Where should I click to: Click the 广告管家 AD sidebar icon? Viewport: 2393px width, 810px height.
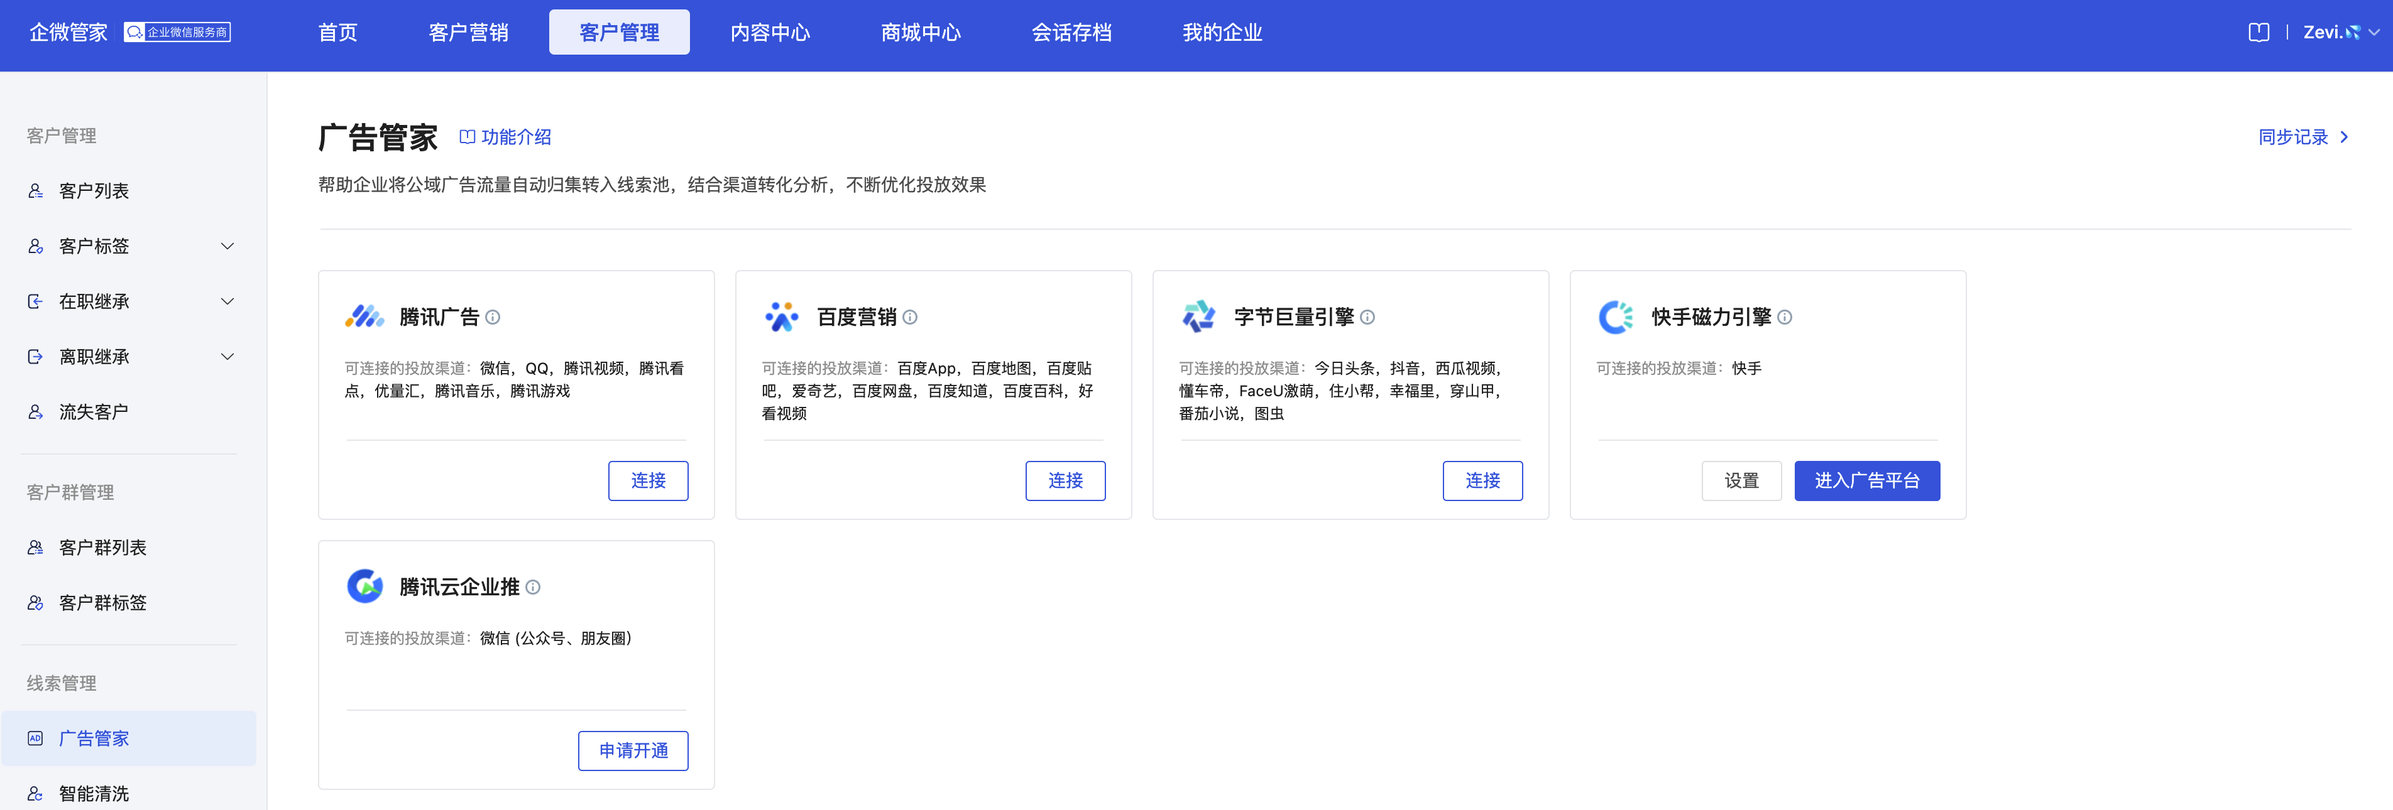pyautogui.click(x=35, y=738)
